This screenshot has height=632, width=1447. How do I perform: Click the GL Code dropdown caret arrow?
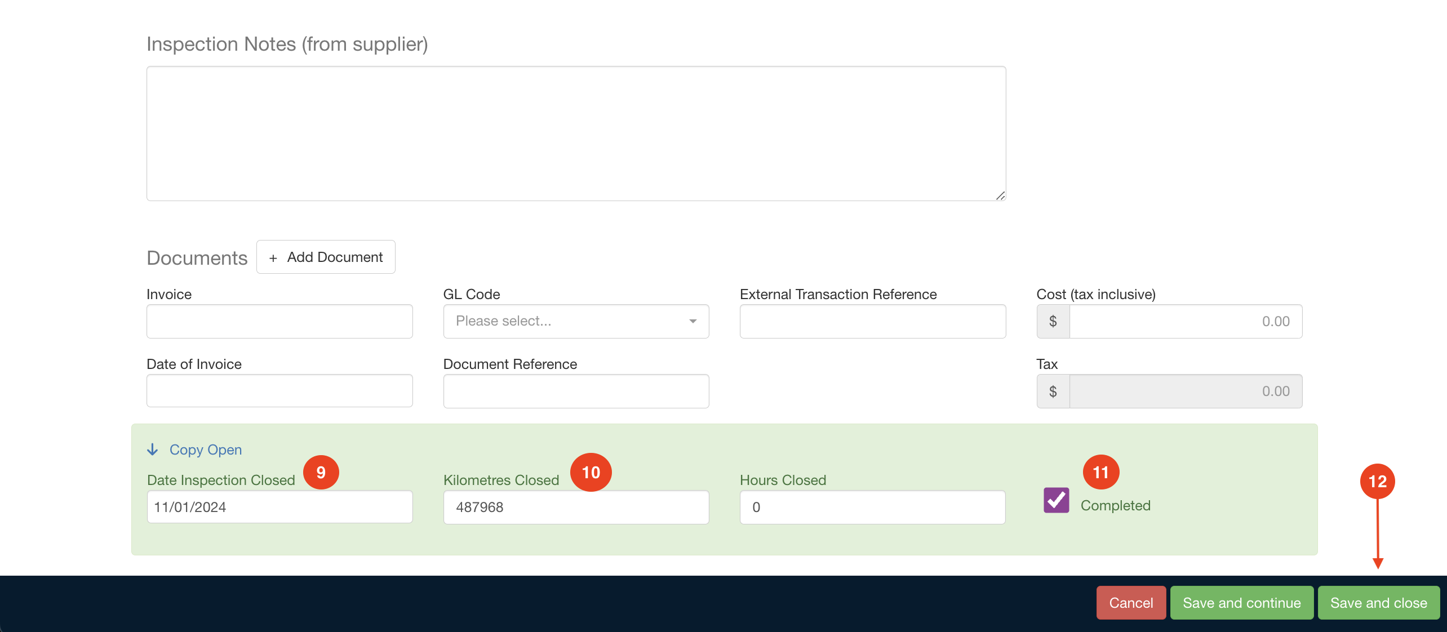pos(693,321)
